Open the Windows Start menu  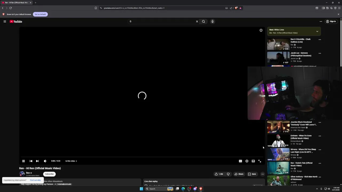(x=141, y=189)
